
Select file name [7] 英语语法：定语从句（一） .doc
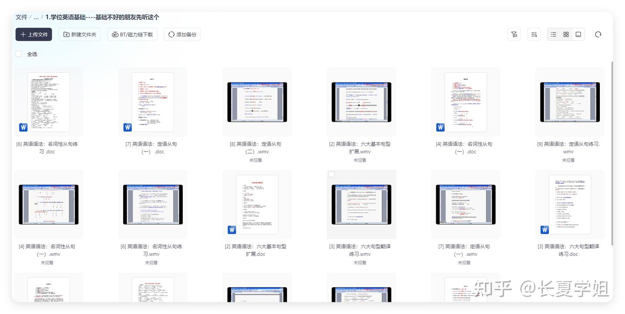151,148
